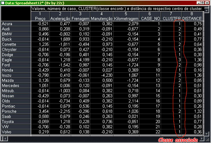The width and height of the screenshot is (211, 143).
Task: Select the Saab row header
Action: coord(16,116)
